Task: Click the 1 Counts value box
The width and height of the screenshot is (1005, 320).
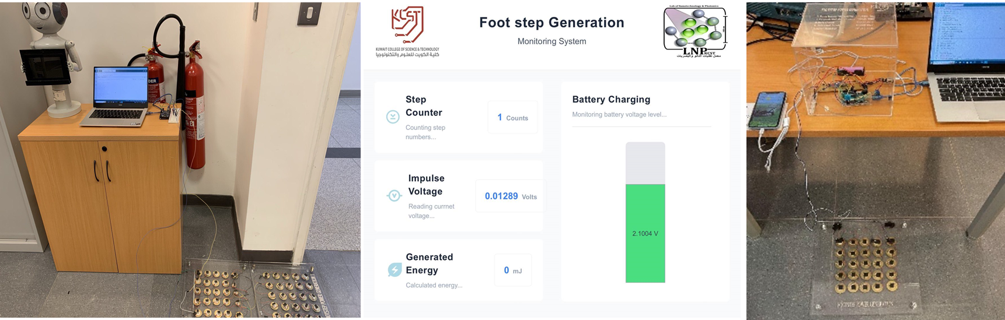Action: pyautogui.click(x=512, y=118)
